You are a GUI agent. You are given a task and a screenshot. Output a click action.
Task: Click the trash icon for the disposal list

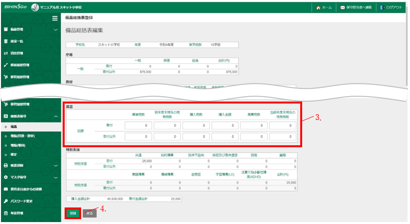(6, 41)
